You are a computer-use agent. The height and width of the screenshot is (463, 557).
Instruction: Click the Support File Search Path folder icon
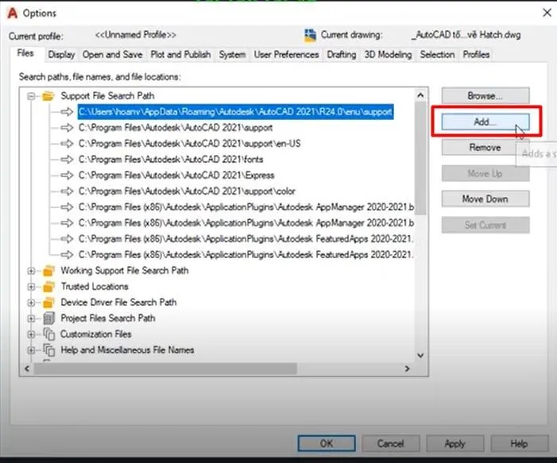coord(48,96)
